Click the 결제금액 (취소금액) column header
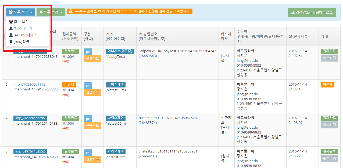The image size is (343, 168). (71, 36)
